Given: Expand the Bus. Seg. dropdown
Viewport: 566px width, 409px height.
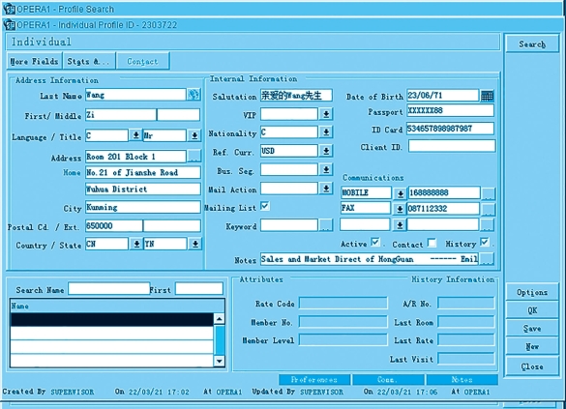Looking at the screenshot, I should pos(326,169).
